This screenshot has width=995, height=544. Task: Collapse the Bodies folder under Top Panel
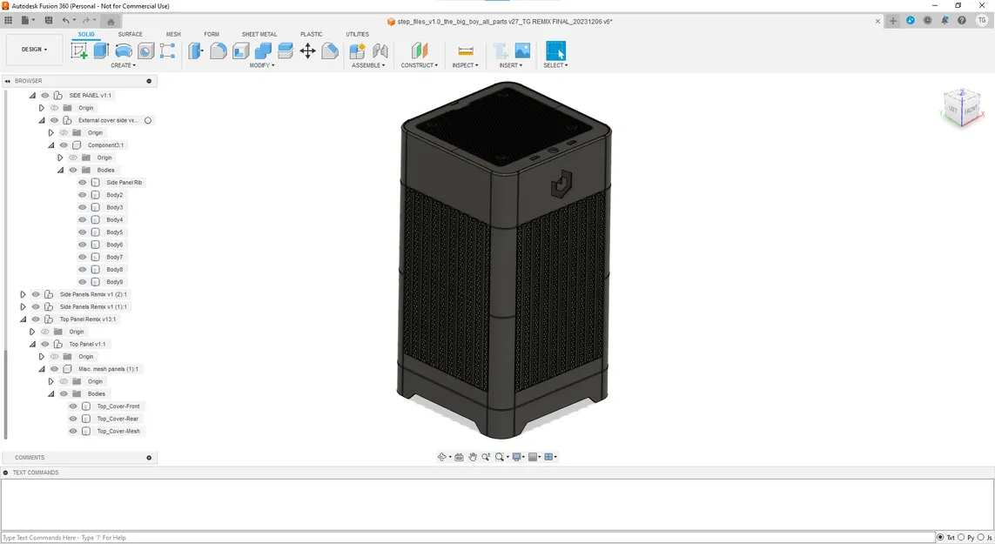pyautogui.click(x=50, y=393)
